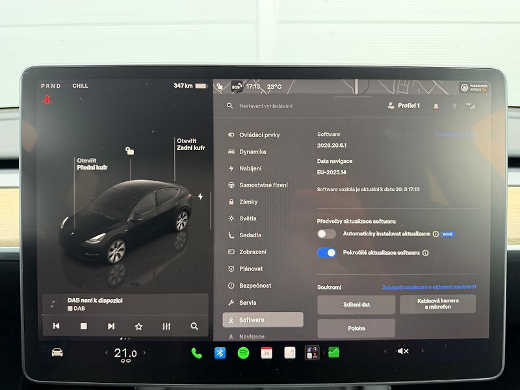This screenshot has width=520, height=390.
Task: Show info for Automaticky instalovat aktualizace
Action: click(x=435, y=234)
